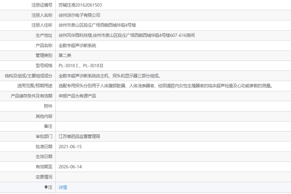Click production address starting with 徐州风华园科技楼
291x194 pixels.
(127, 35)
